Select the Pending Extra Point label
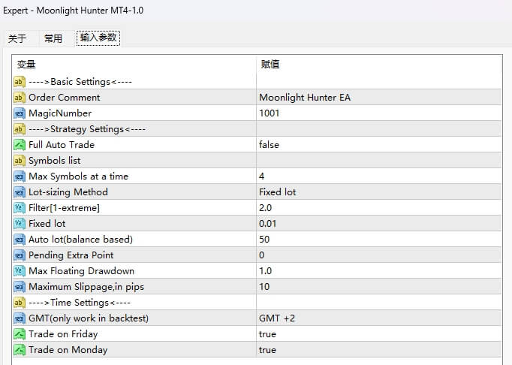 [71, 255]
